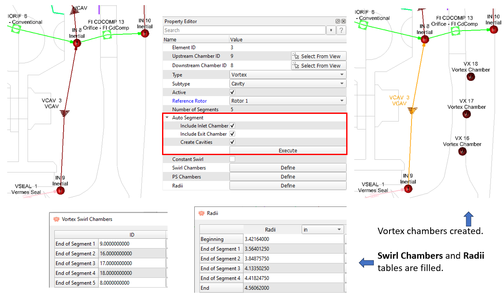The height and width of the screenshot is (294, 504).
Task: Float the Property Editor panel
Action: [x=338, y=22]
